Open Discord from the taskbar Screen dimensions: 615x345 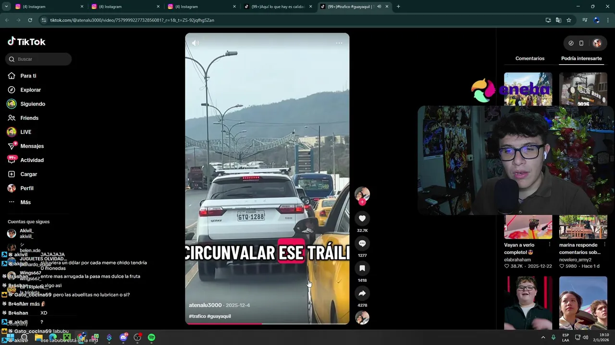(x=123, y=337)
